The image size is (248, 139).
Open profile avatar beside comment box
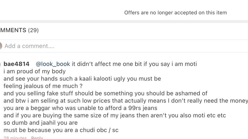point(1,46)
